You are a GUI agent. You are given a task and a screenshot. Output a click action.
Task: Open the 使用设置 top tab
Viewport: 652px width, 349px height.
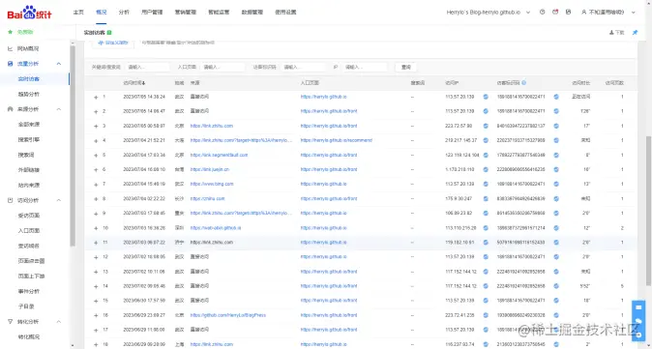tap(285, 13)
